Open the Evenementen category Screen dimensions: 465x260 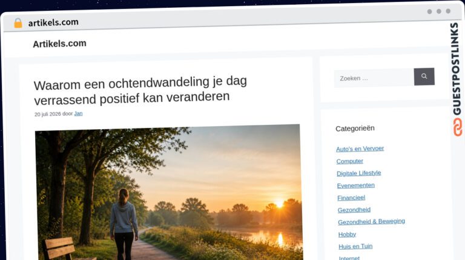click(355, 185)
